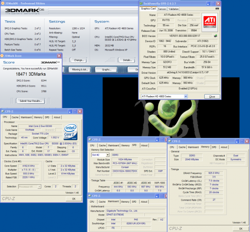
Task: Switch to Sensors tab in GPU-Z
Action: coord(162,9)
